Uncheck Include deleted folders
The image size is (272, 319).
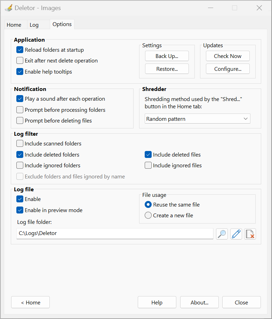tap(20, 154)
